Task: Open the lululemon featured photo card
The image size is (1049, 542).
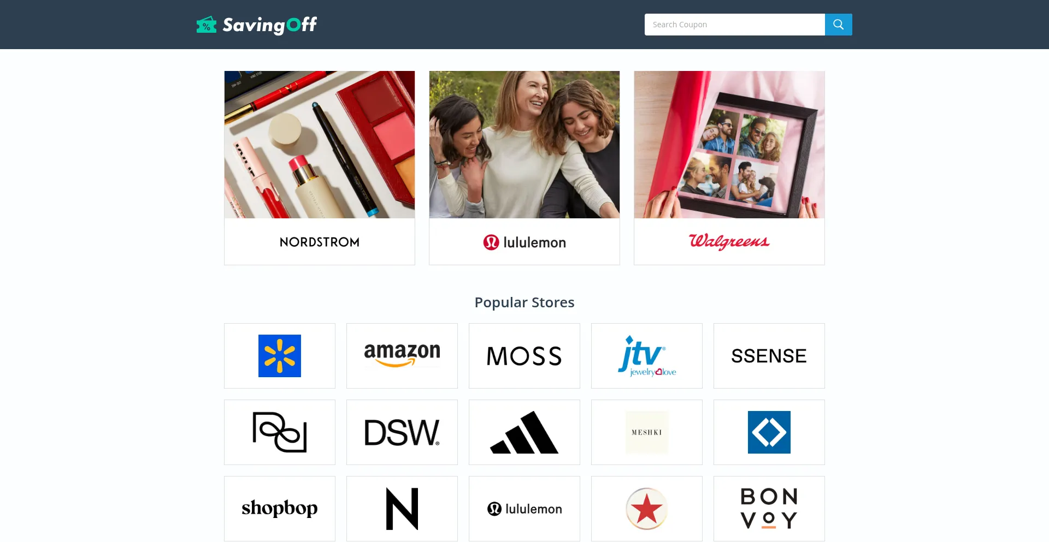Action: coord(524,168)
